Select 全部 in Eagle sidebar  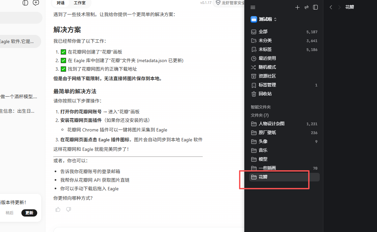(284, 32)
